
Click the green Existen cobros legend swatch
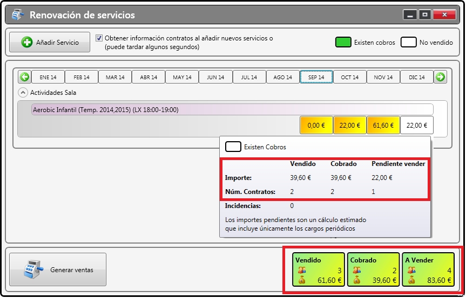pyautogui.click(x=343, y=43)
